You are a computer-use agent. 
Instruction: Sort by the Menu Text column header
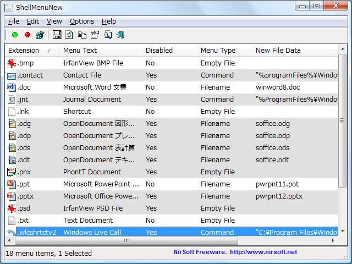(x=101, y=50)
